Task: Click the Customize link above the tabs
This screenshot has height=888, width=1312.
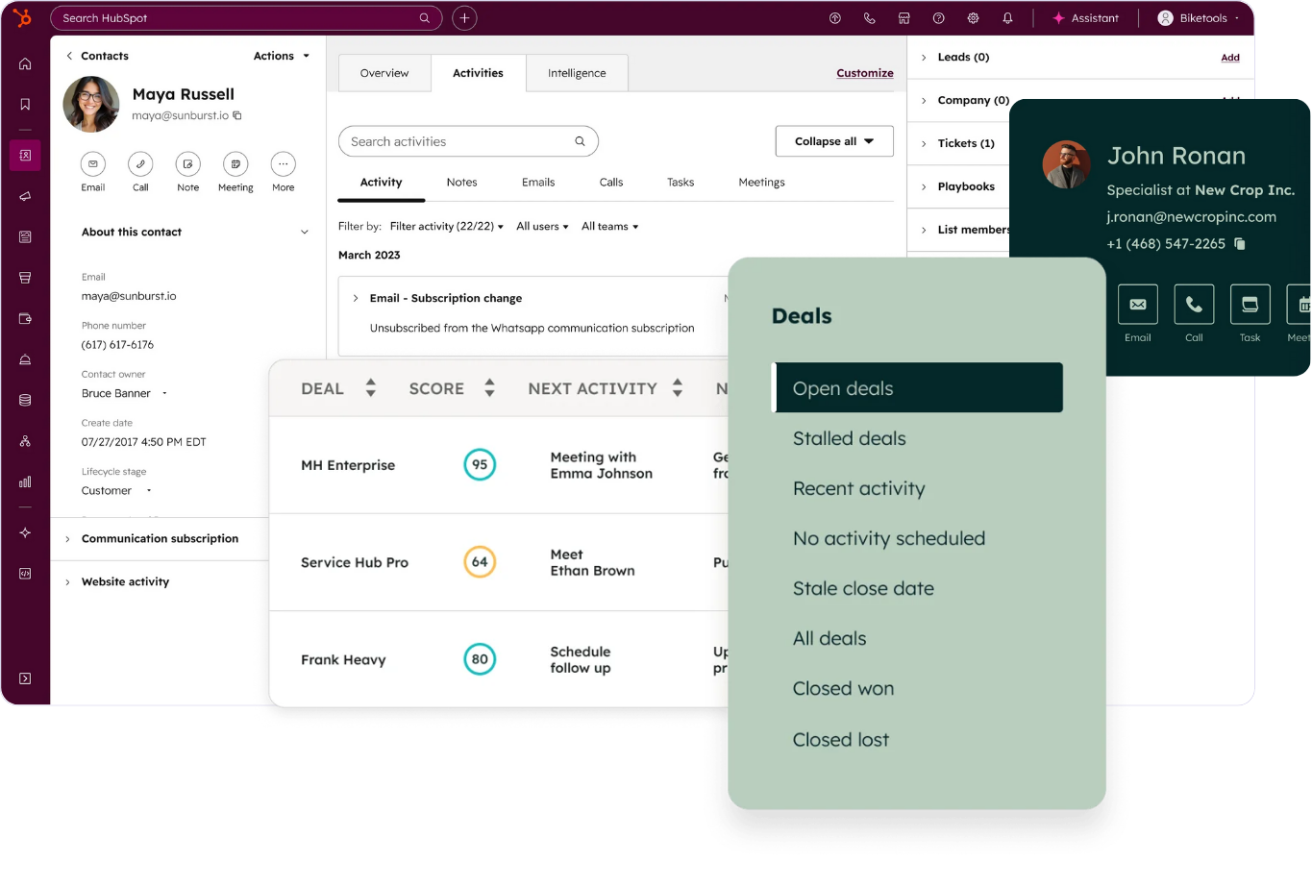Action: click(x=864, y=73)
